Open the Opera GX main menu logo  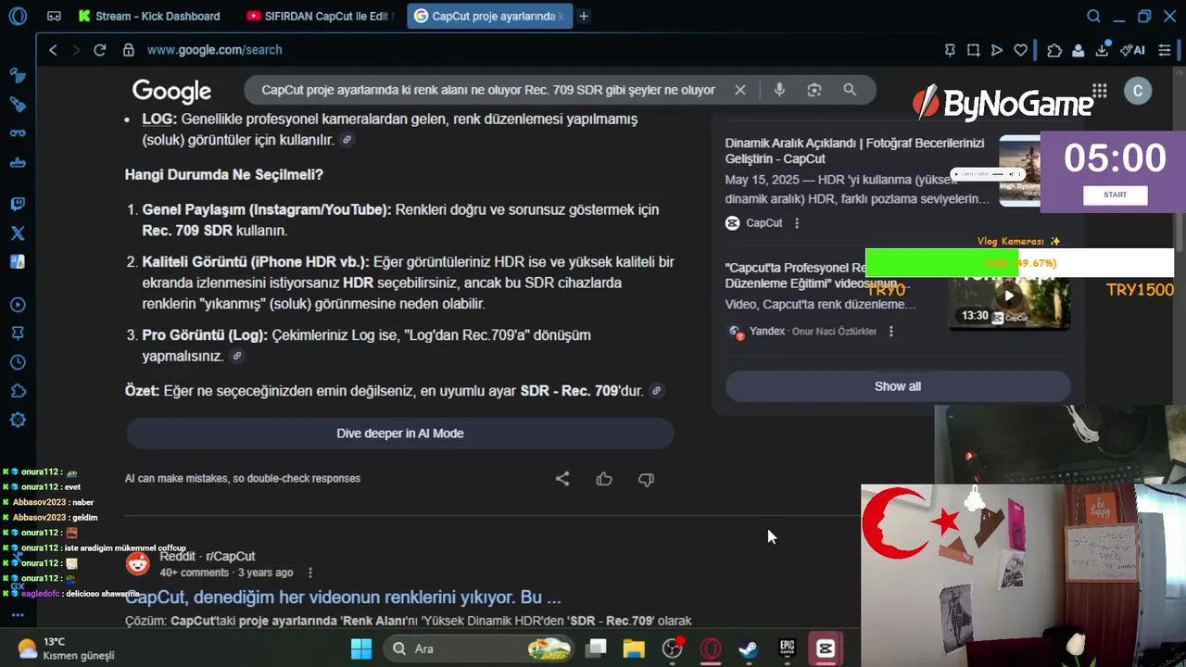(x=18, y=16)
